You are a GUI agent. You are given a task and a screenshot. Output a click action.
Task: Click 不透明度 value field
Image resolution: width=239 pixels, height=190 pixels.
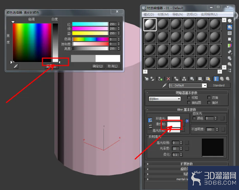click(x=210, y=129)
